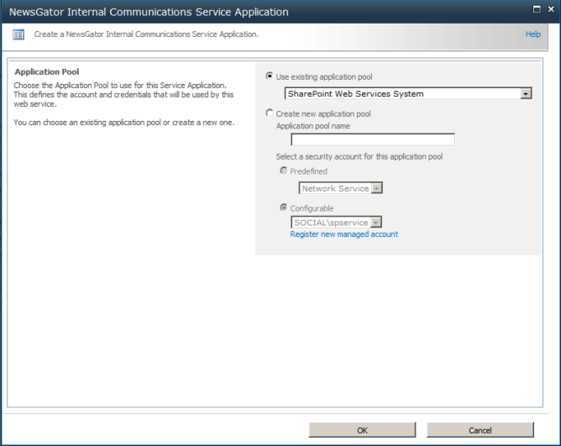Click the dialog title bar text
Viewport: 561px width, 446px height.
[x=149, y=13]
